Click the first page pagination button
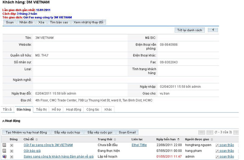Image resolution: width=244 pixels, height=160 pixels. 201,132
